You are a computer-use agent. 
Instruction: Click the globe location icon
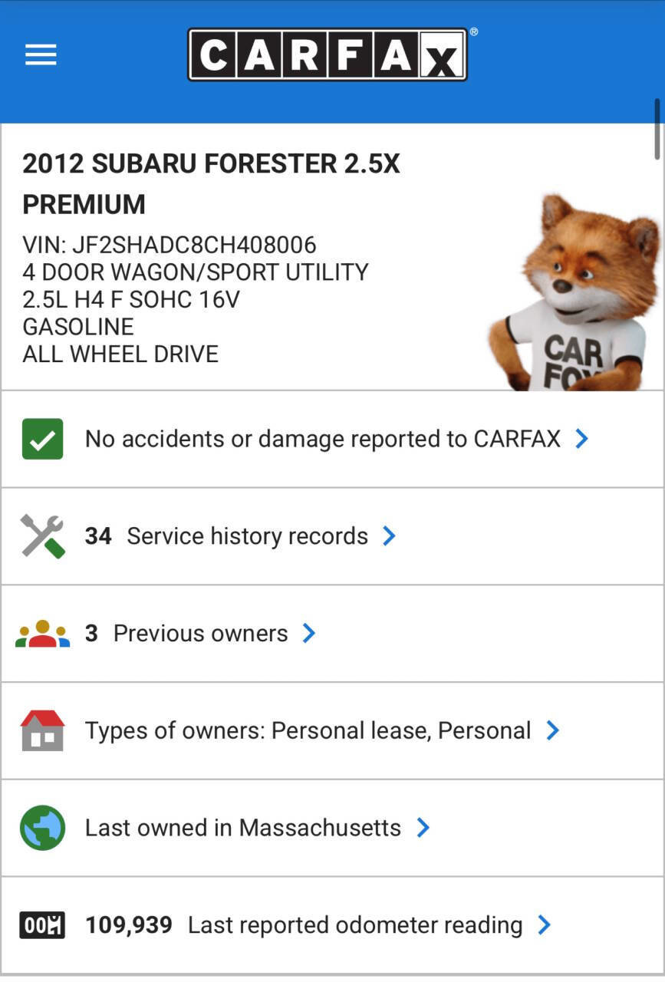click(42, 828)
